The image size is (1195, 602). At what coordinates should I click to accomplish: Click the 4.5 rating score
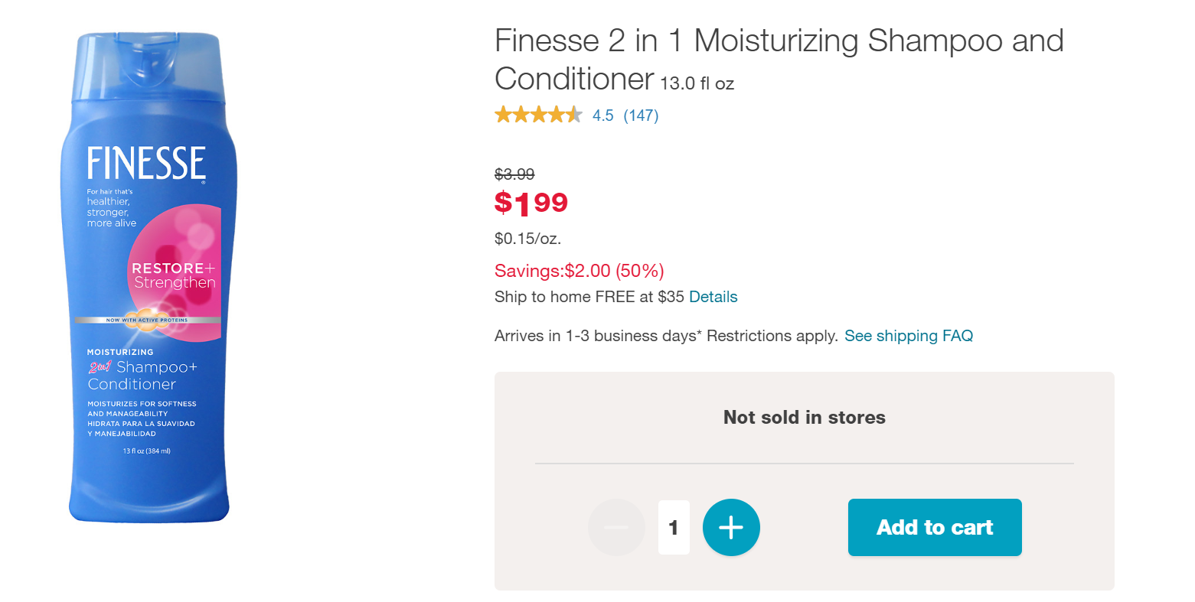pos(603,116)
